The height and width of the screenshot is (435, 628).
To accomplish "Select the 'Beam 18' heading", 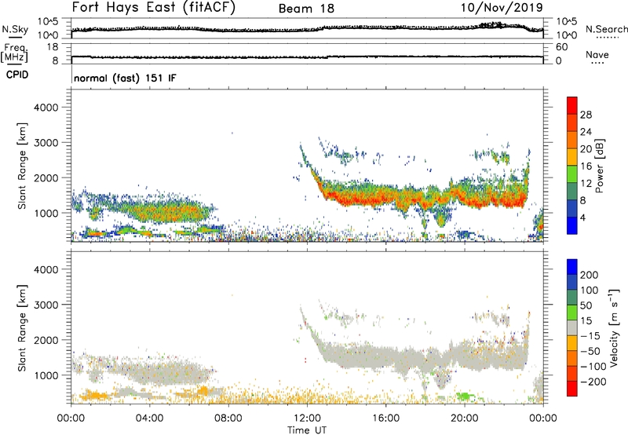I will tap(306, 9).
